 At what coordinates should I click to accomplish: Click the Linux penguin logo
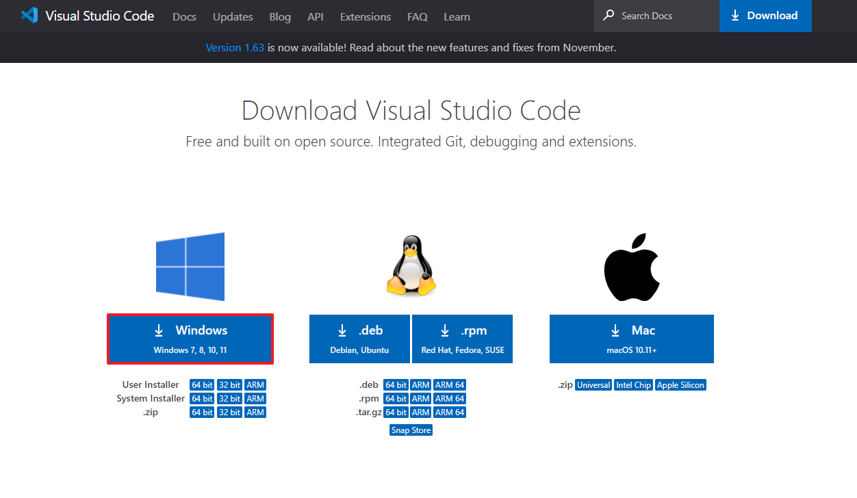coord(411,265)
